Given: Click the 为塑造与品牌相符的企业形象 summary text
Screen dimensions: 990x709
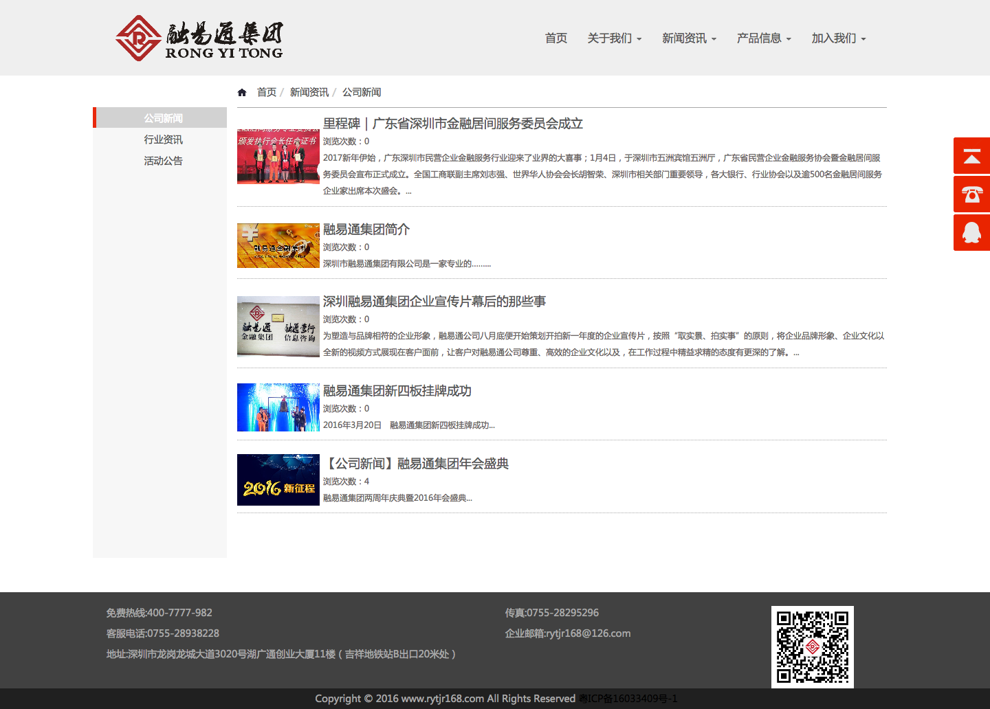Looking at the screenshot, I should [x=604, y=344].
